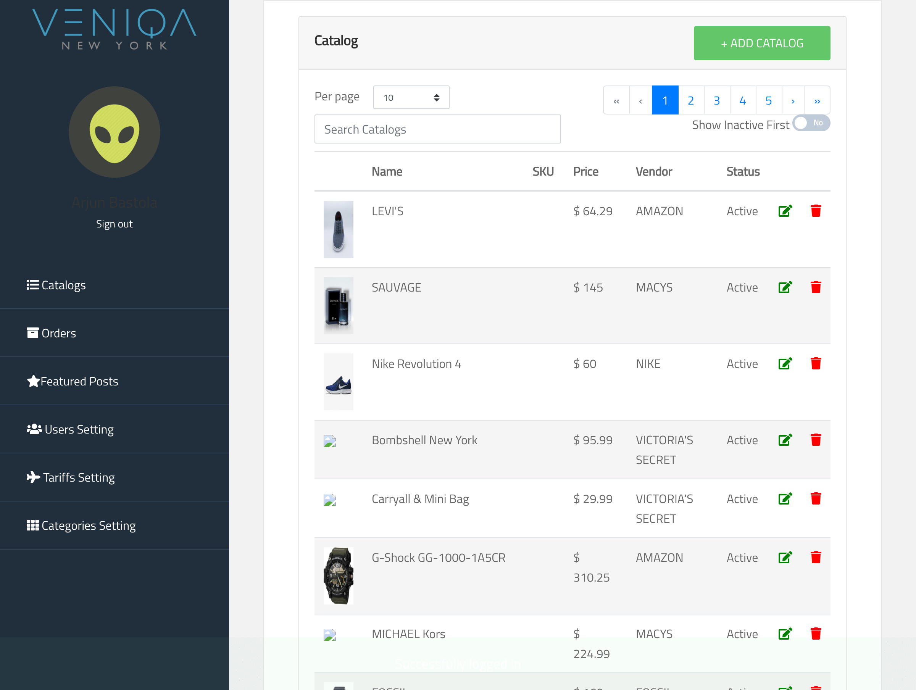This screenshot has width=916, height=690.
Task: Open the Orders sidebar section
Action: 52,333
